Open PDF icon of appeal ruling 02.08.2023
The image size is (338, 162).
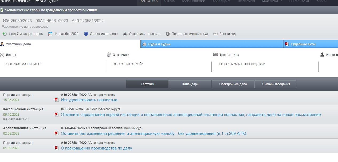click(x=56, y=133)
